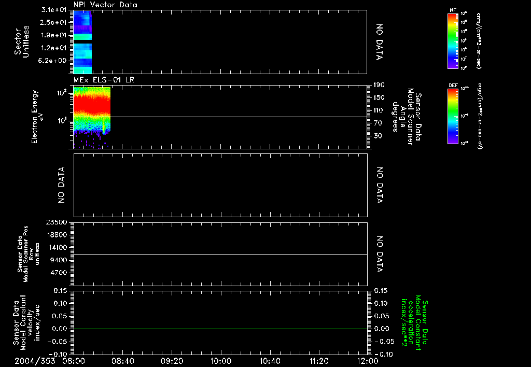Click the NPI sector spectrogram data block
Image resolution: width=531 pixels, height=367 pixels.
click(x=82, y=42)
